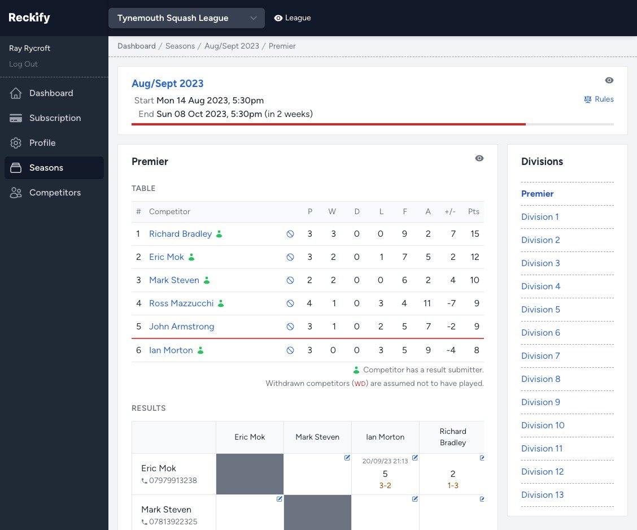637x530 pixels.
Task: Click submitter icon beside Mark Steven in table
Action: point(206,280)
